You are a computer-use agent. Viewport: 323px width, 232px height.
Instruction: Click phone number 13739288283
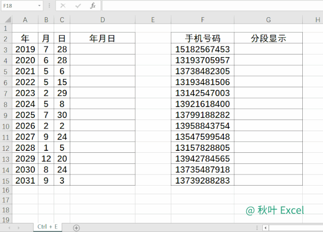point(203,181)
